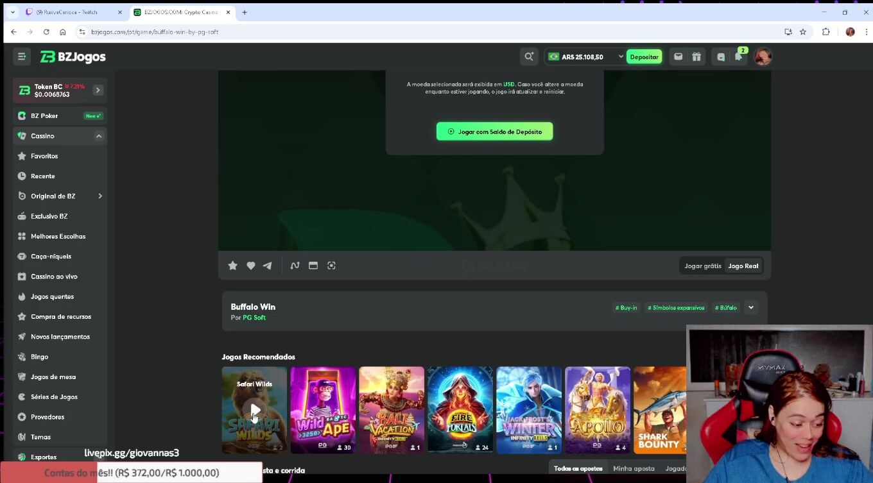This screenshot has width=873, height=483.
Task: Open the mail inbox icon
Action: click(678, 56)
